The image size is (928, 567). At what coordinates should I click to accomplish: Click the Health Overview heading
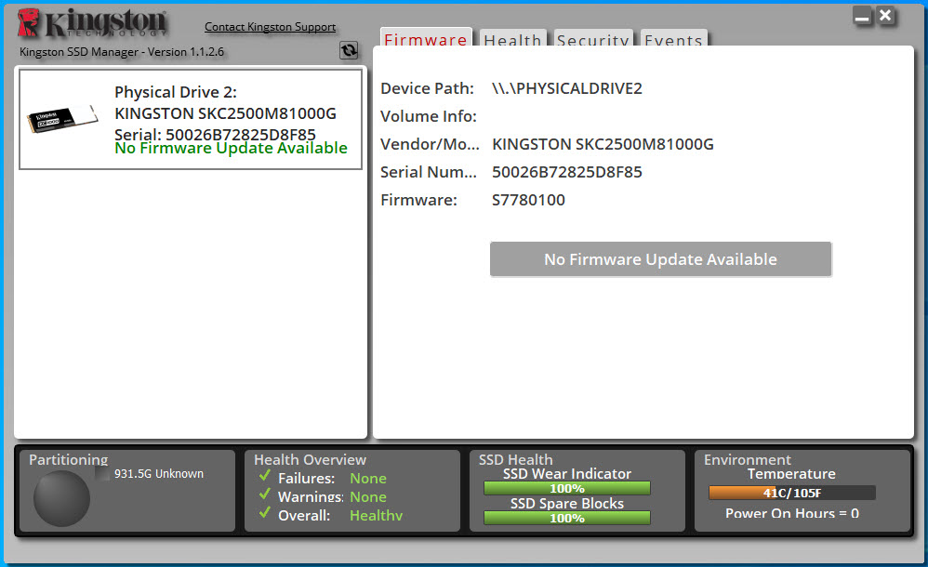311,459
